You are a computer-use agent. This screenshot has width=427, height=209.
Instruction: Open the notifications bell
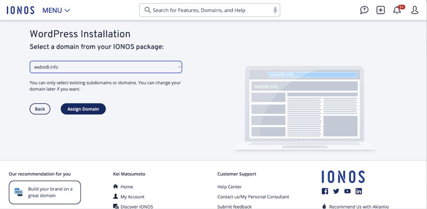coord(397,10)
